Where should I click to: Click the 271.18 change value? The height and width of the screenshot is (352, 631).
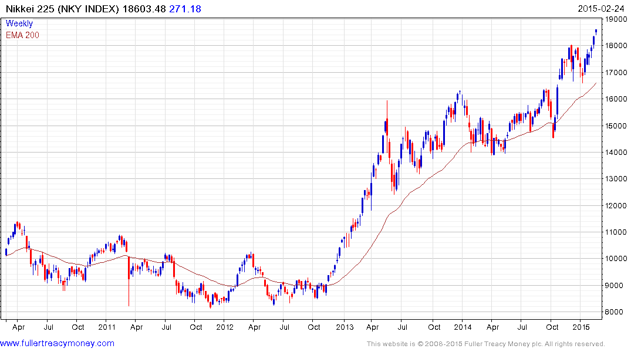pyautogui.click(x=185, y=9)
